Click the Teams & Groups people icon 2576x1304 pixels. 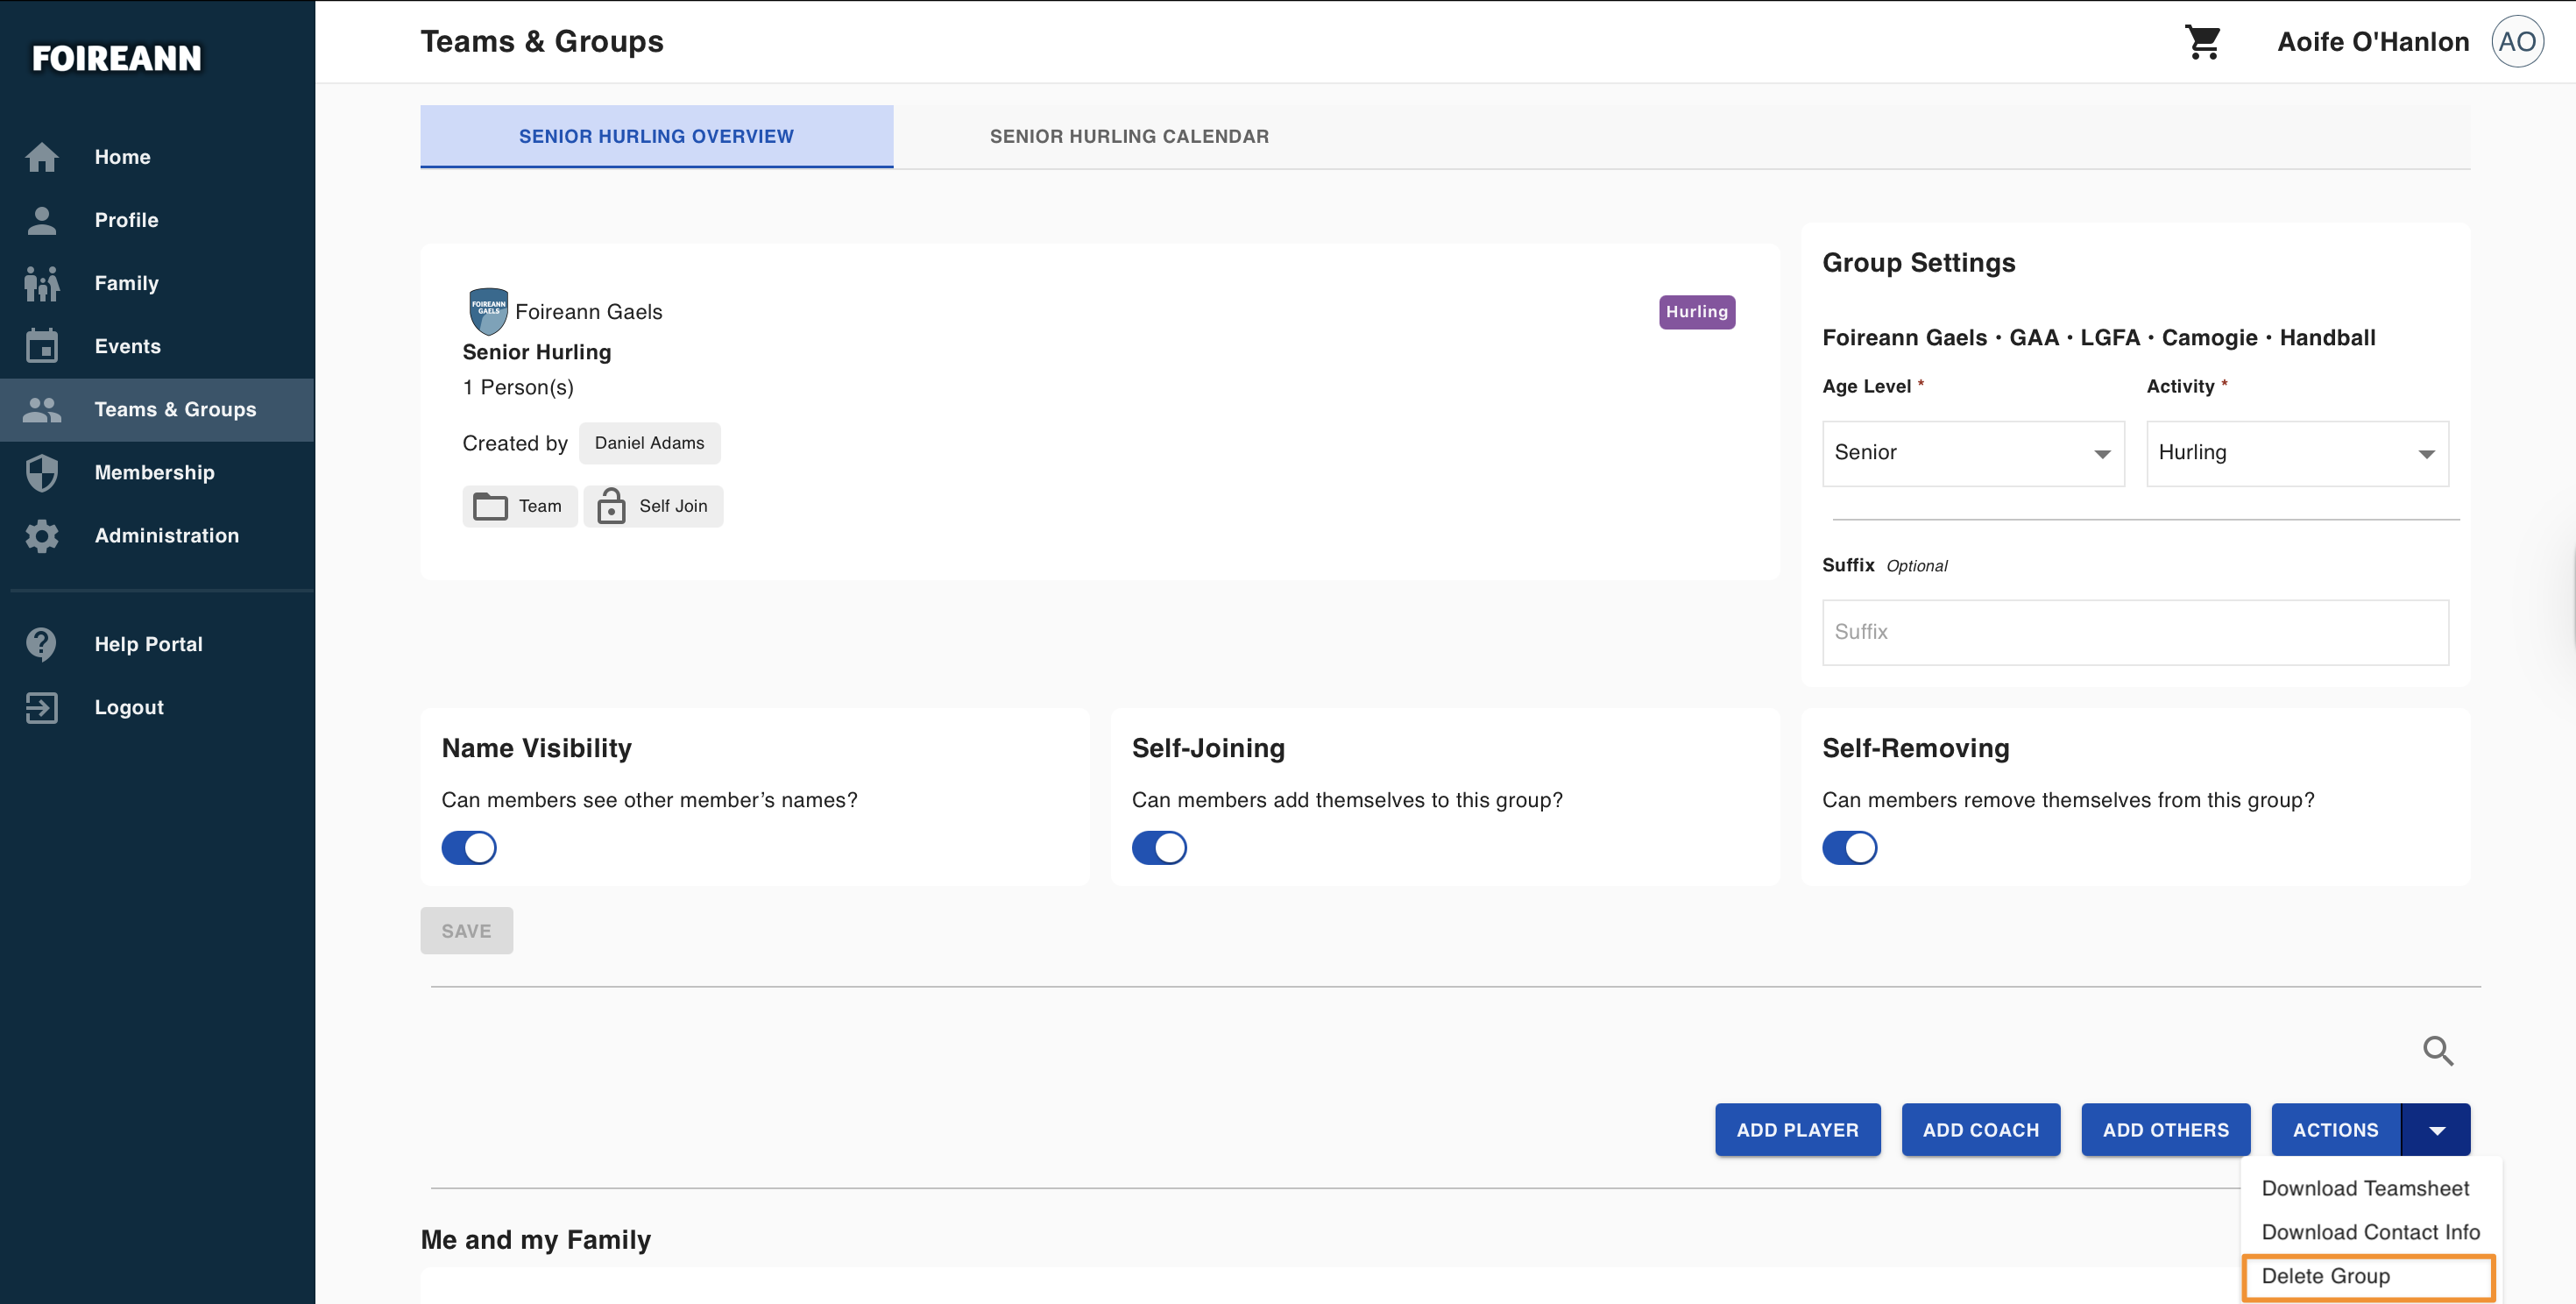(x=42, y=409)
